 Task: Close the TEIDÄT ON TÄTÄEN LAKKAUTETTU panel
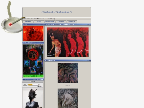(90, 24)
